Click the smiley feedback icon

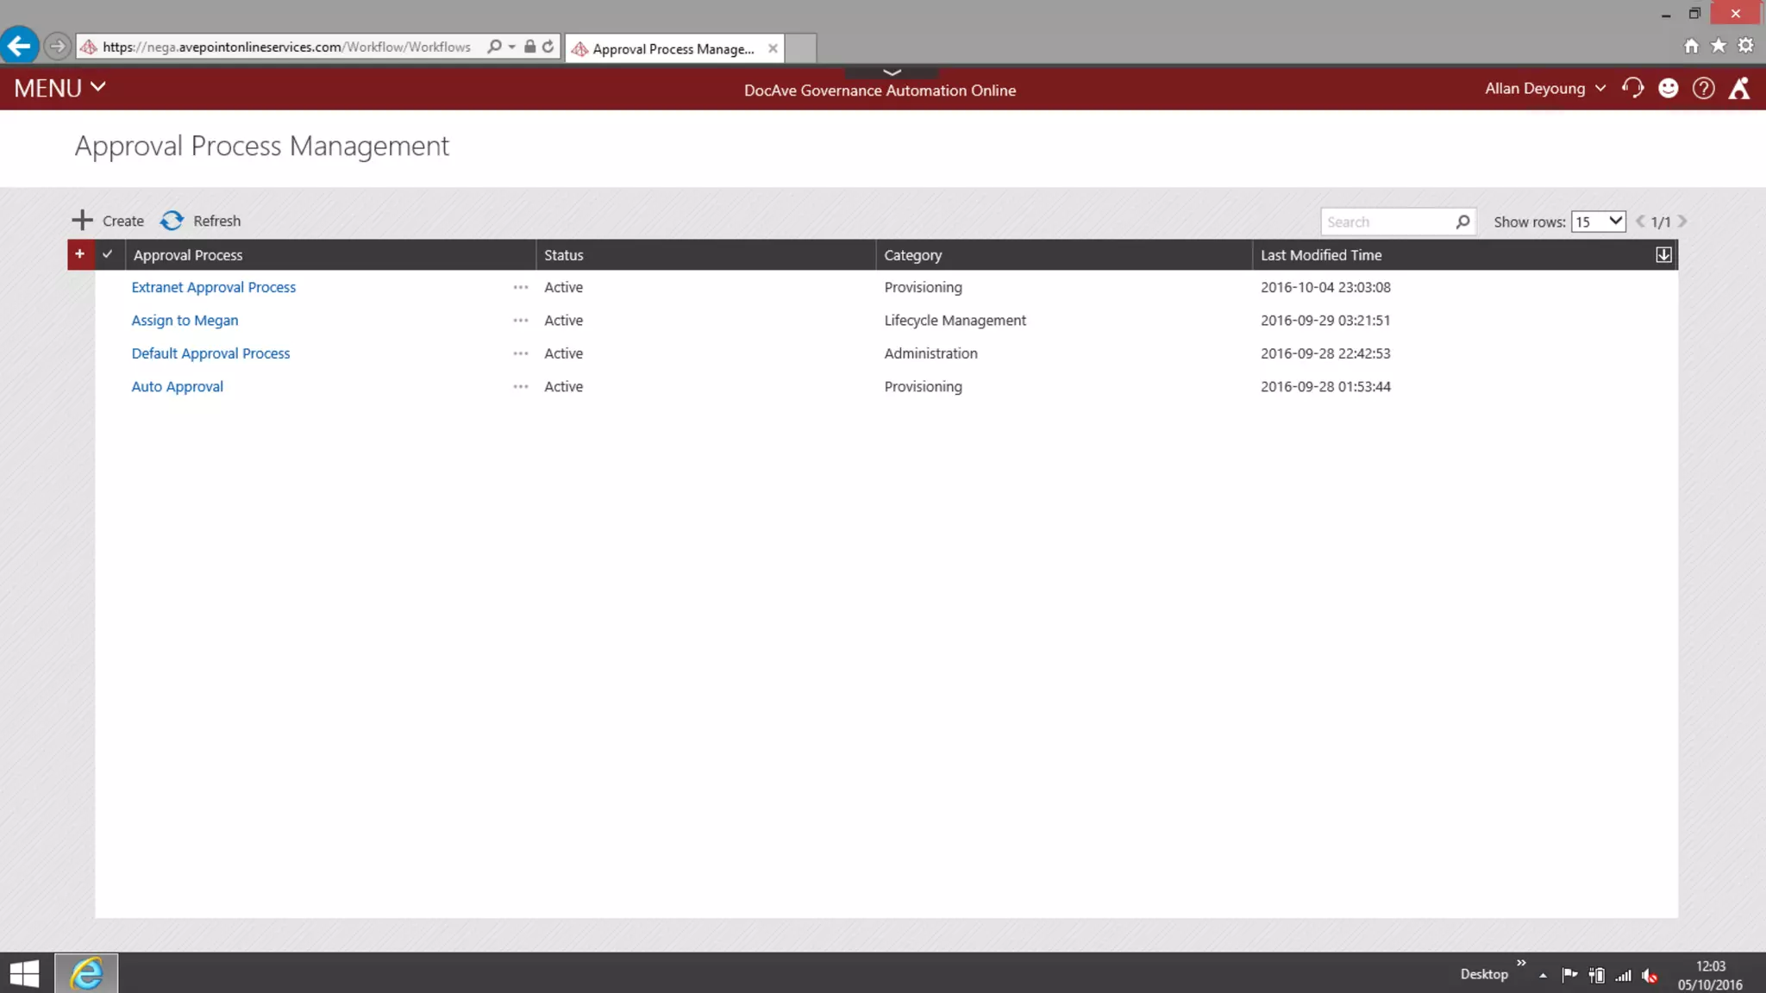pyautogui.click(x=1668, y=88)
